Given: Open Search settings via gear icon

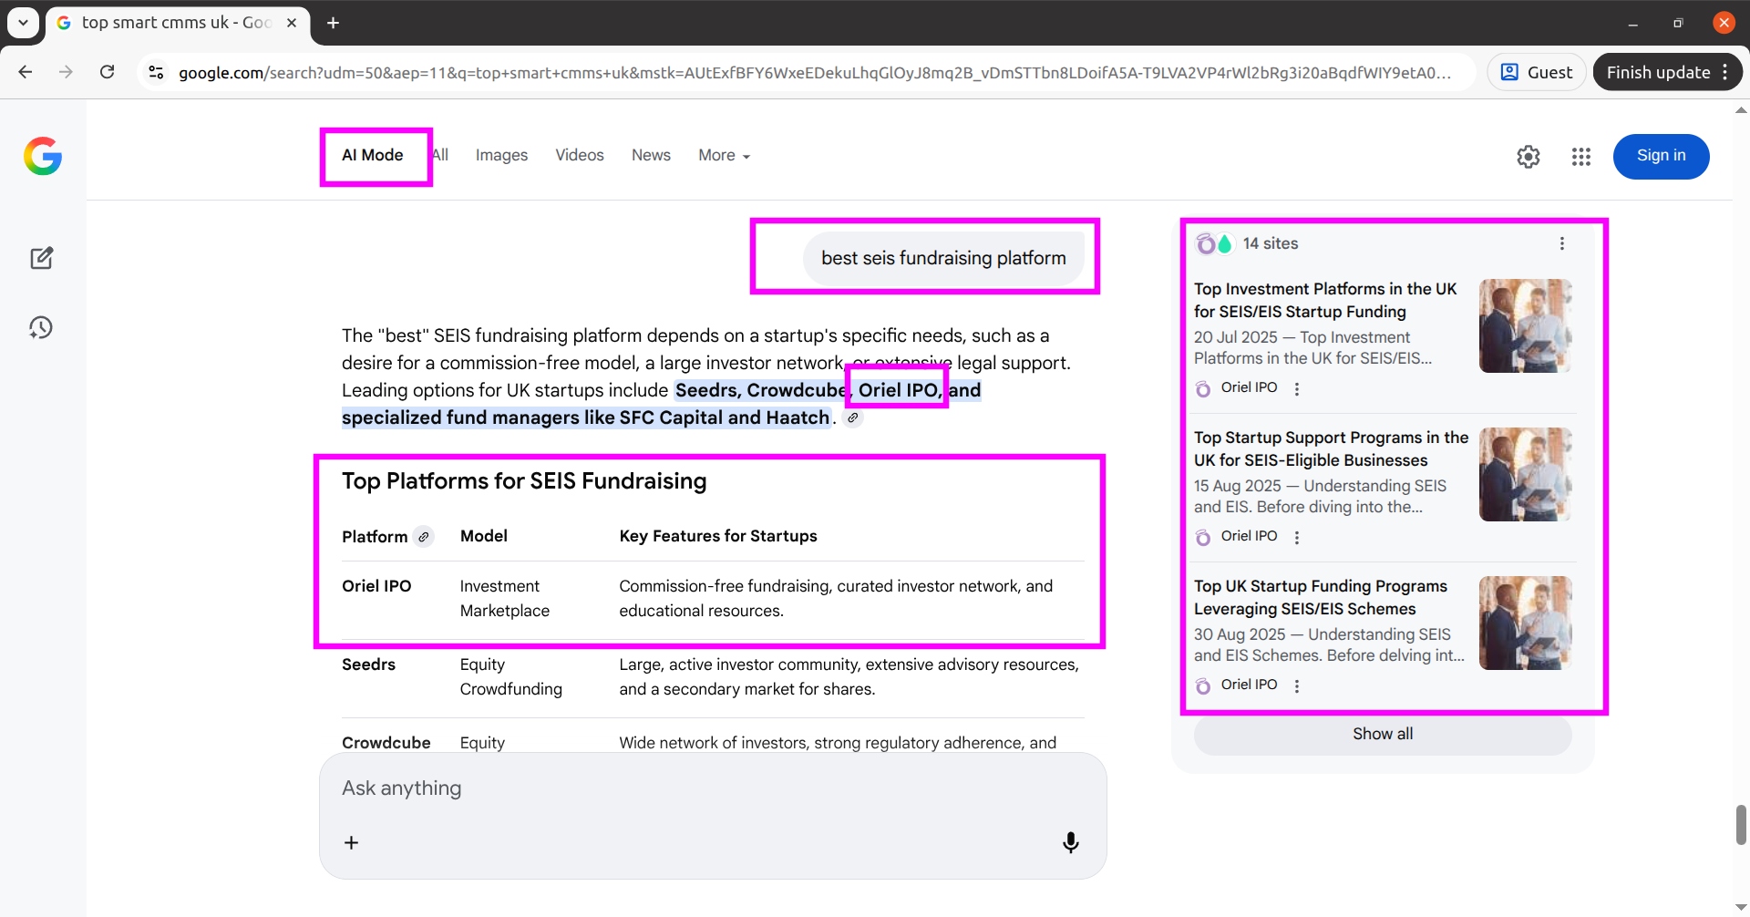Looking at the screenshot, I should (1529, 156).
